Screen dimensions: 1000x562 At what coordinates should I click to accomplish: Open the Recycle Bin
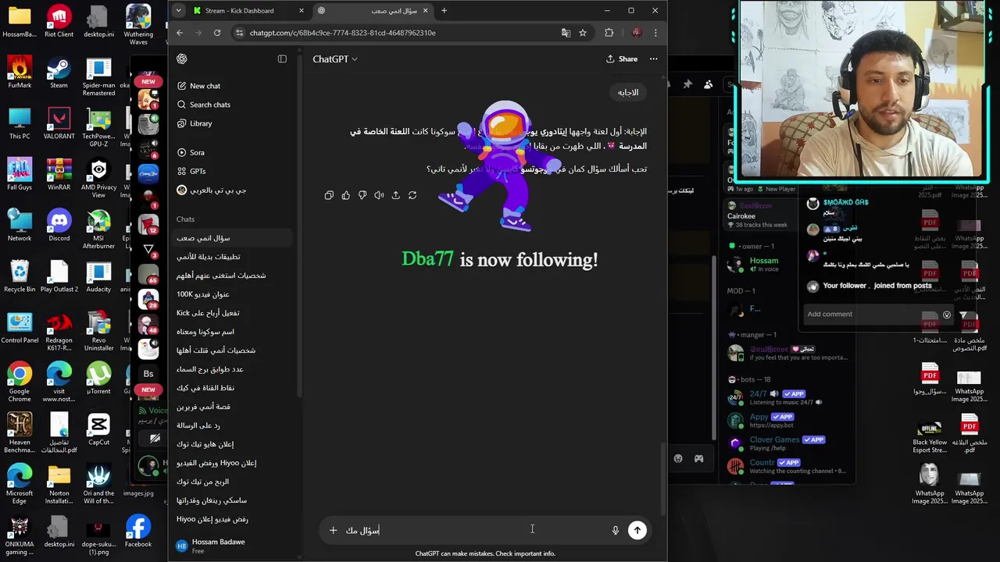(20, 276)
